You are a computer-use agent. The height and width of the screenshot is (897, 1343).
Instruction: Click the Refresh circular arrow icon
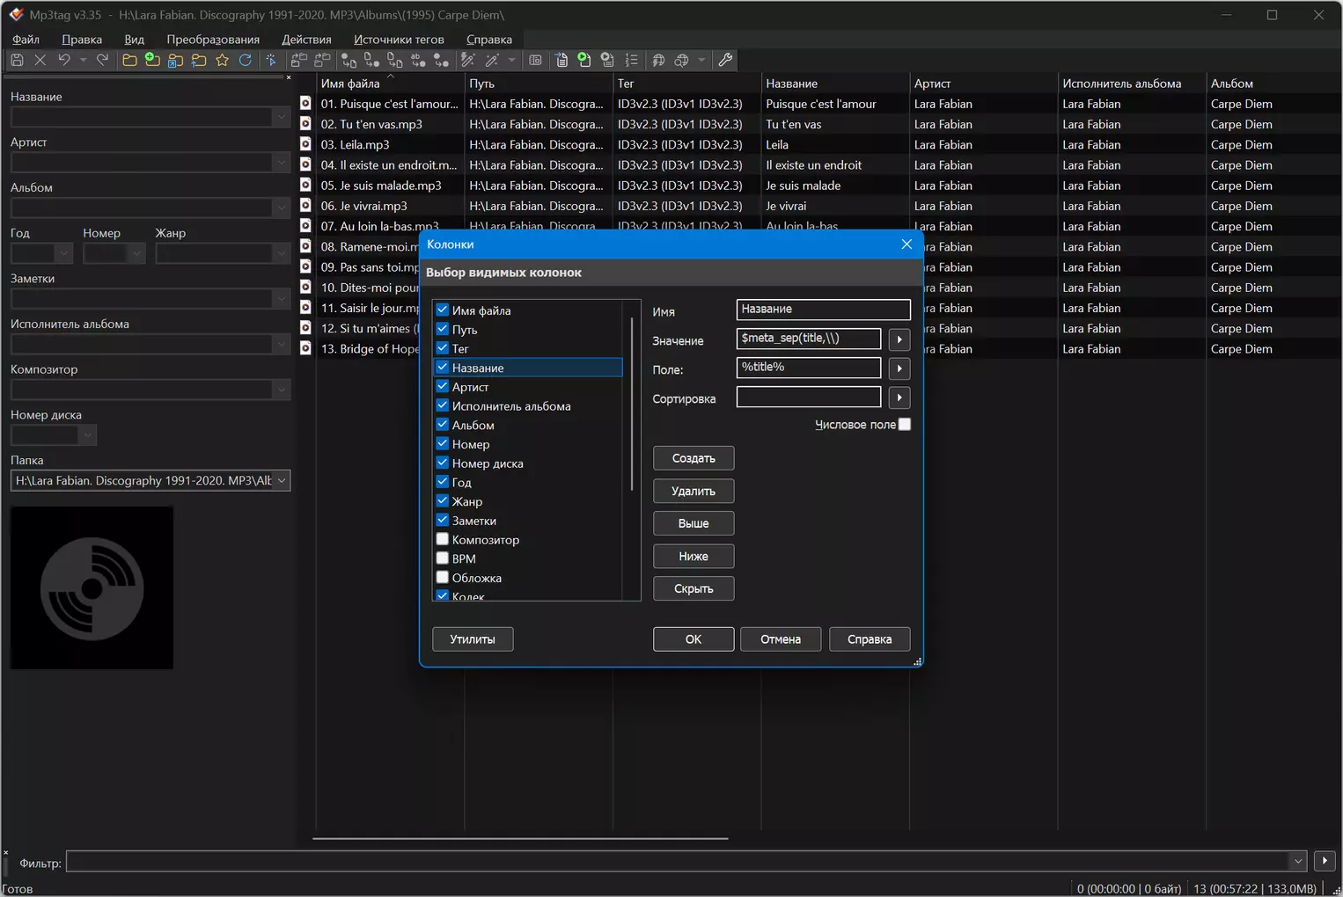(x=246, y=60)
